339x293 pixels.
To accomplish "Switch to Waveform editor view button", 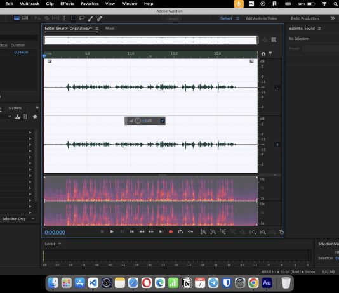I will click(17, 18).
